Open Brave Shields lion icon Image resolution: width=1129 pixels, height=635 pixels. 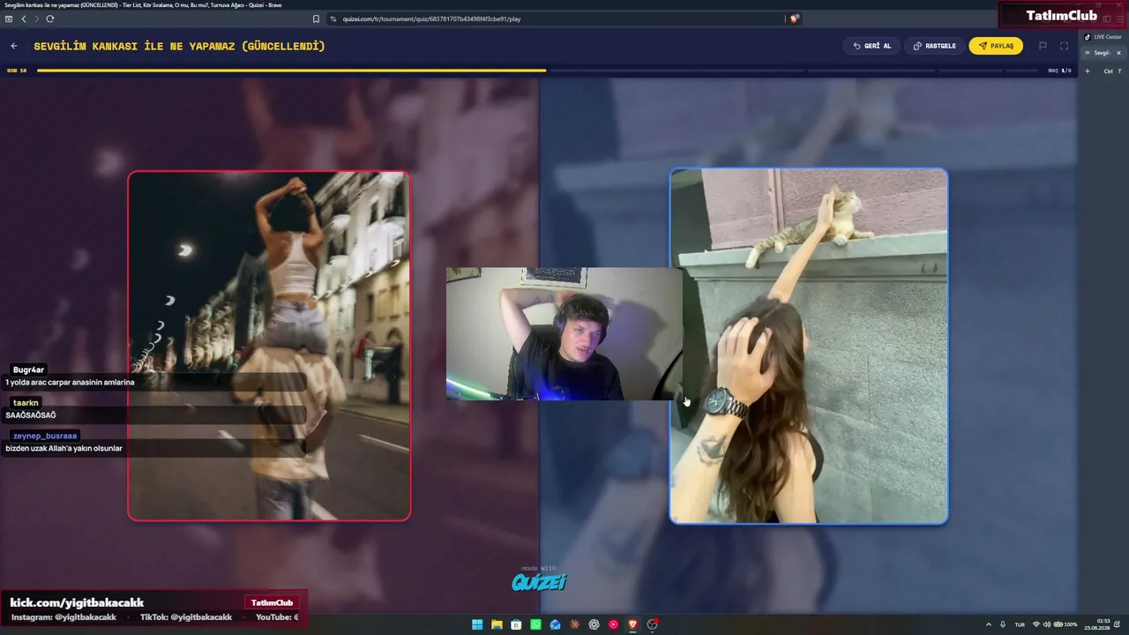tap(794, 19)
